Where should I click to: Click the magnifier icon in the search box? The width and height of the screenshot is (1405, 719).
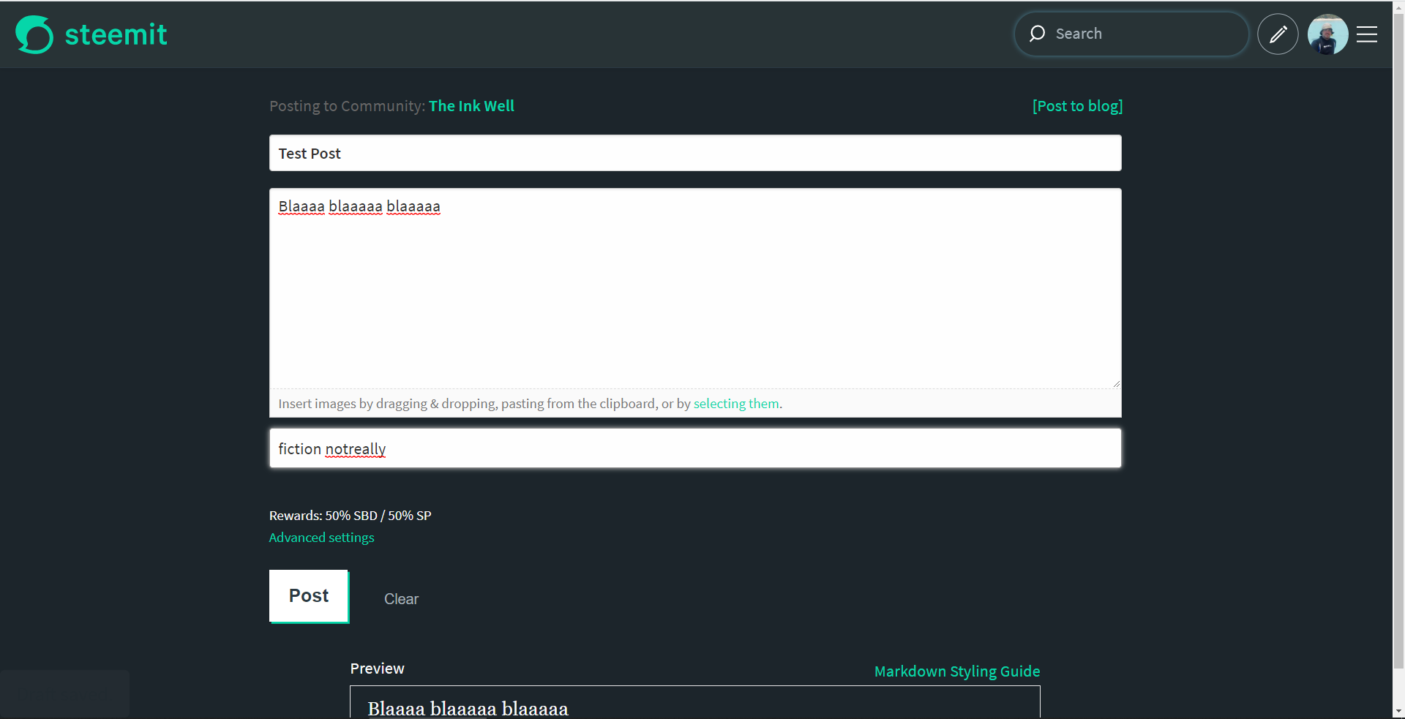(x=1037, y=34)
